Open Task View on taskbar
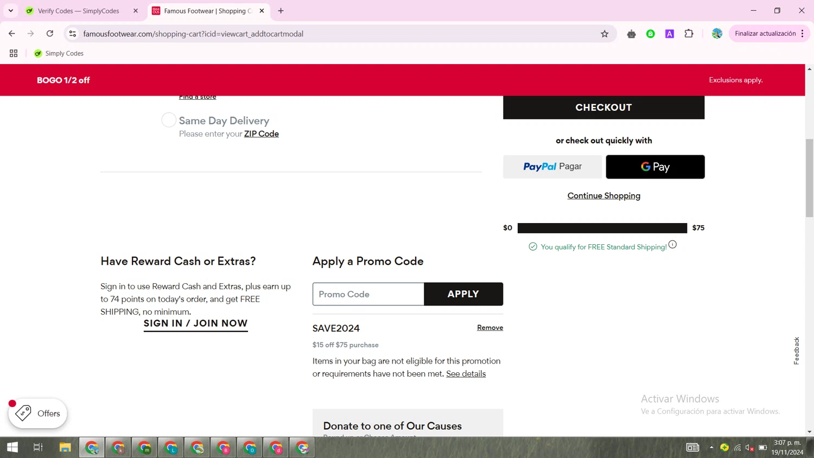The height and width of the screenshot is (458, 814). pos(38,448)
